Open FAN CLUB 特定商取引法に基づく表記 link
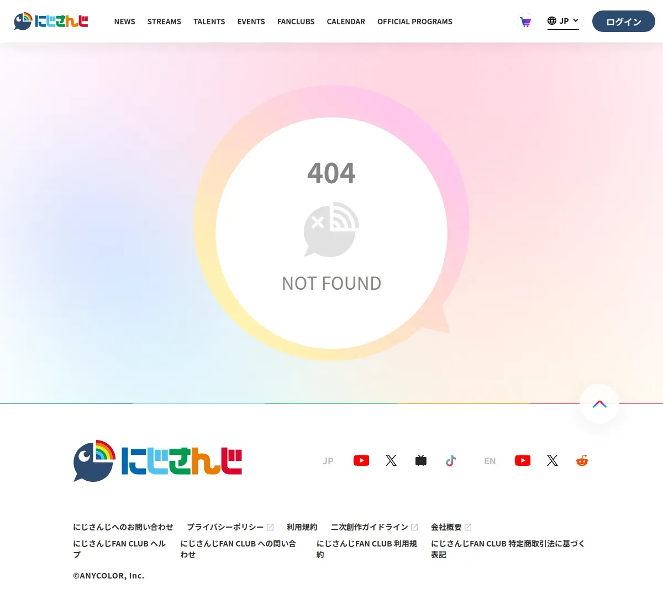The height and width of the screenshot is (605, 663). [x=508, y=549]
